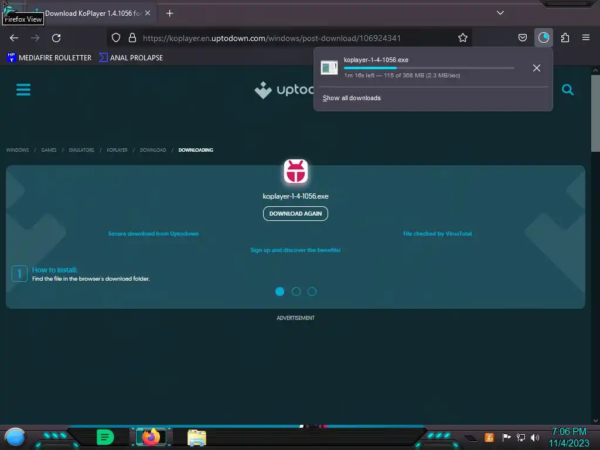The width and height of the screenshot is (600, 450).
Task: Open the Action Center flag tray icon
Action: [506, 437]
